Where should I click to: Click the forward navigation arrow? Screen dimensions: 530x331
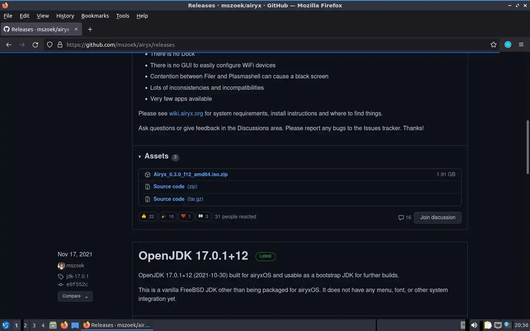click(x=22, y=45)
